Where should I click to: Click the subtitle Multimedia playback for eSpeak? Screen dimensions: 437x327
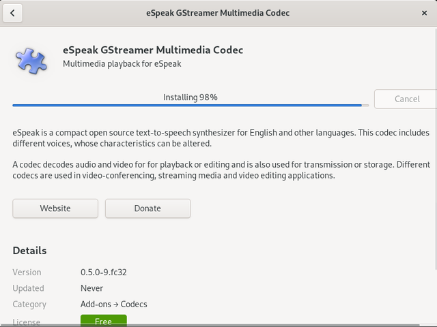tap(122, 63)
